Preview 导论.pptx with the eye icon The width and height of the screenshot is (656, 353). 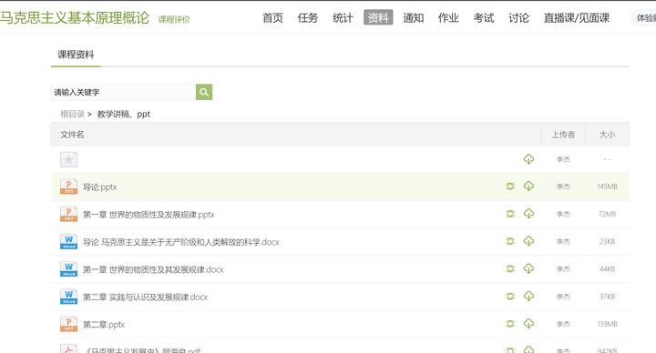[x=510, y=187]
